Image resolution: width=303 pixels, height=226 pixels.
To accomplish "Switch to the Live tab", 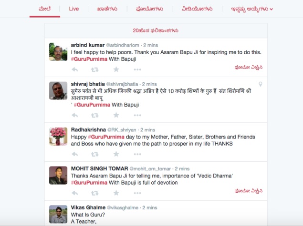I will click(74, 9).
